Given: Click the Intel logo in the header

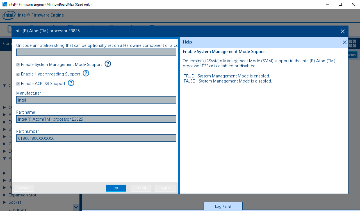Looking at the screenshot, I should (x=9, y=15).
